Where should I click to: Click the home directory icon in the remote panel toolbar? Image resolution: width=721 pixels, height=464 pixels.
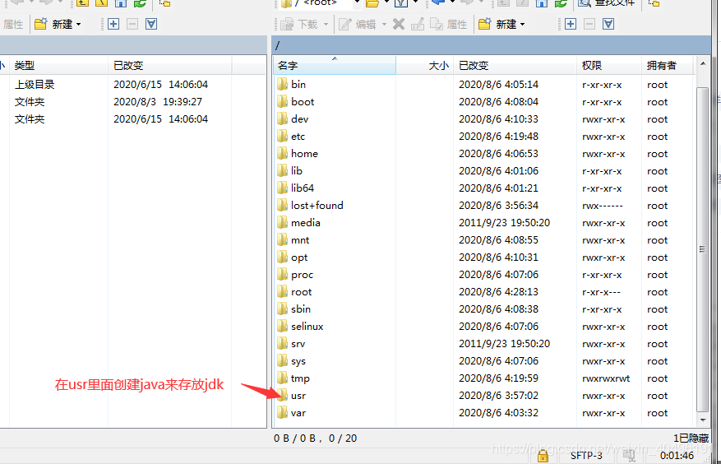click(x=542, y=3)
